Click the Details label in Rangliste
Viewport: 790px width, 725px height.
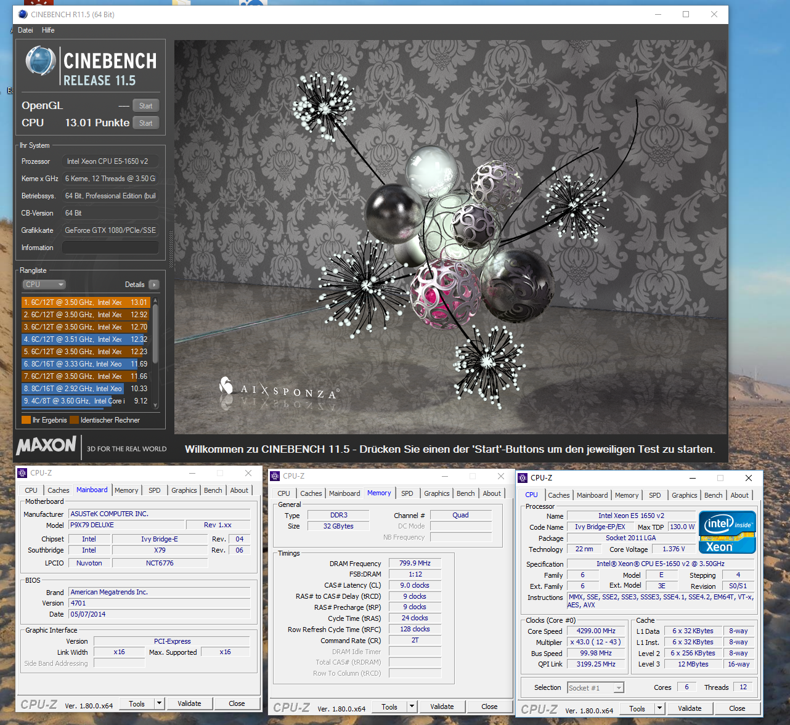pos(134,285)
